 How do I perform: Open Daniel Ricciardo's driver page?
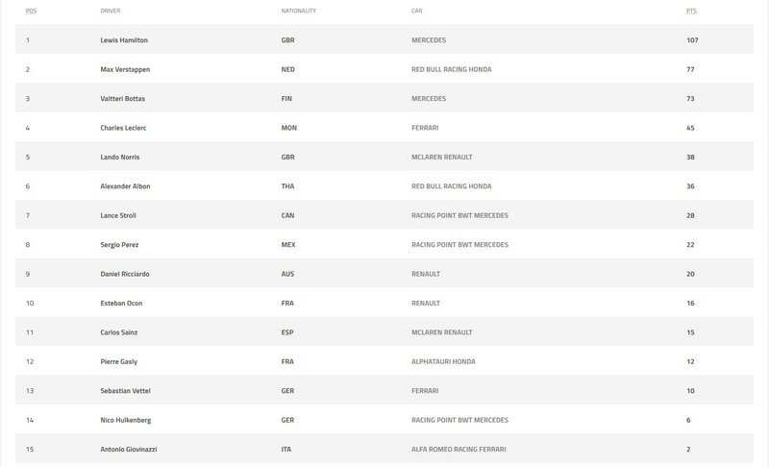(x=124, y=274)
